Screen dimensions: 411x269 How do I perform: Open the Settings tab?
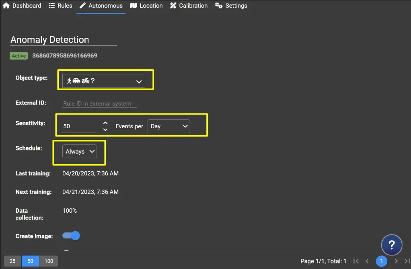(231, 6)
